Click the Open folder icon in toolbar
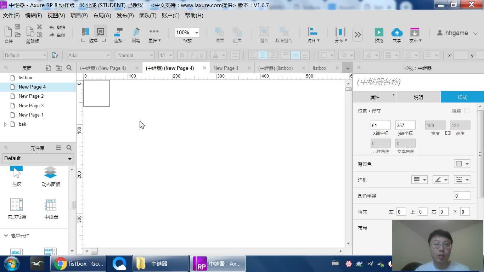Image resolution: width=484 pixels, height=272 pixels. 17,34
